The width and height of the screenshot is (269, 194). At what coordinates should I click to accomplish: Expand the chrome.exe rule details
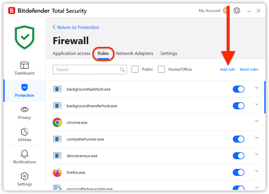click(x=257, y=121)
